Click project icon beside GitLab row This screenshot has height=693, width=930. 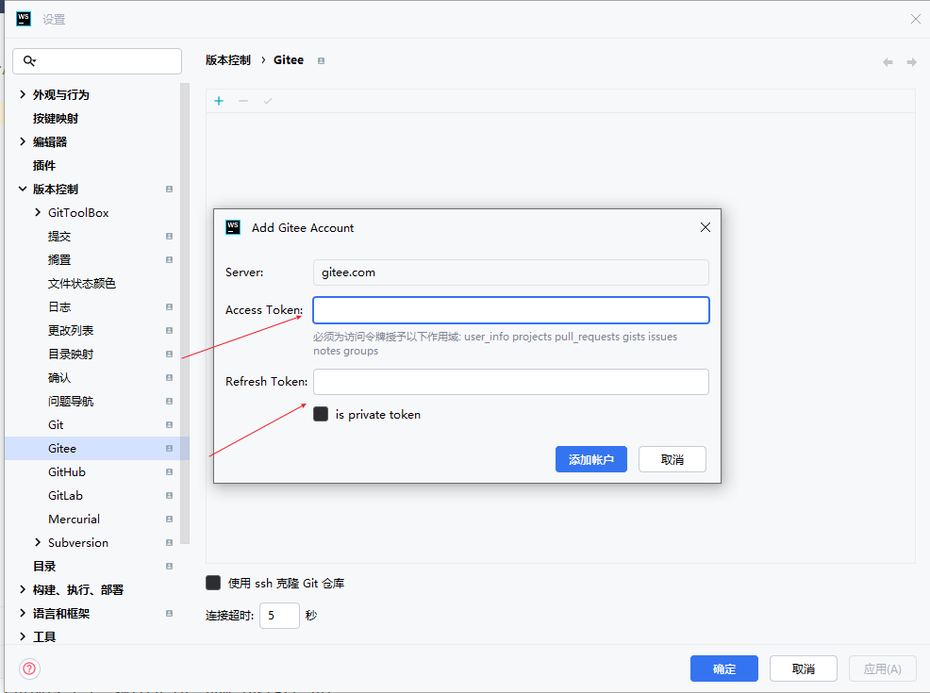coord(169,496)
